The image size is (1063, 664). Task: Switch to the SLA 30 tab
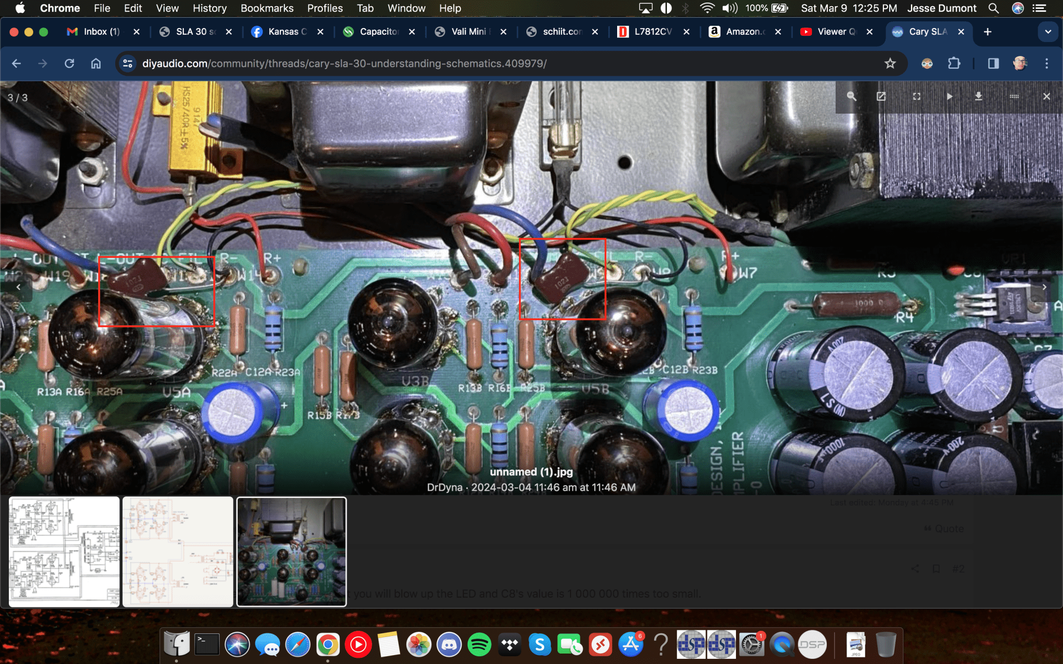point(196,32)
